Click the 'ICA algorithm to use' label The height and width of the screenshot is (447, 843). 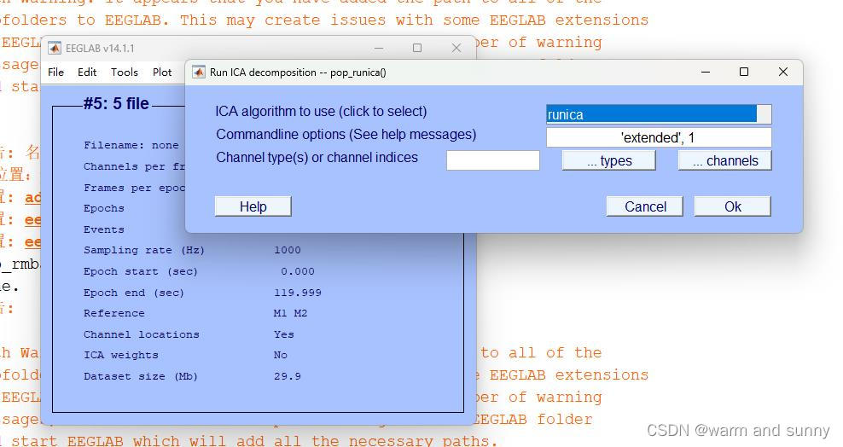coord(321,111)
